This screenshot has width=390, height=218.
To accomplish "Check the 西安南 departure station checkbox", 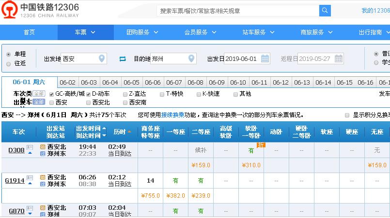I will coord(125,102).
